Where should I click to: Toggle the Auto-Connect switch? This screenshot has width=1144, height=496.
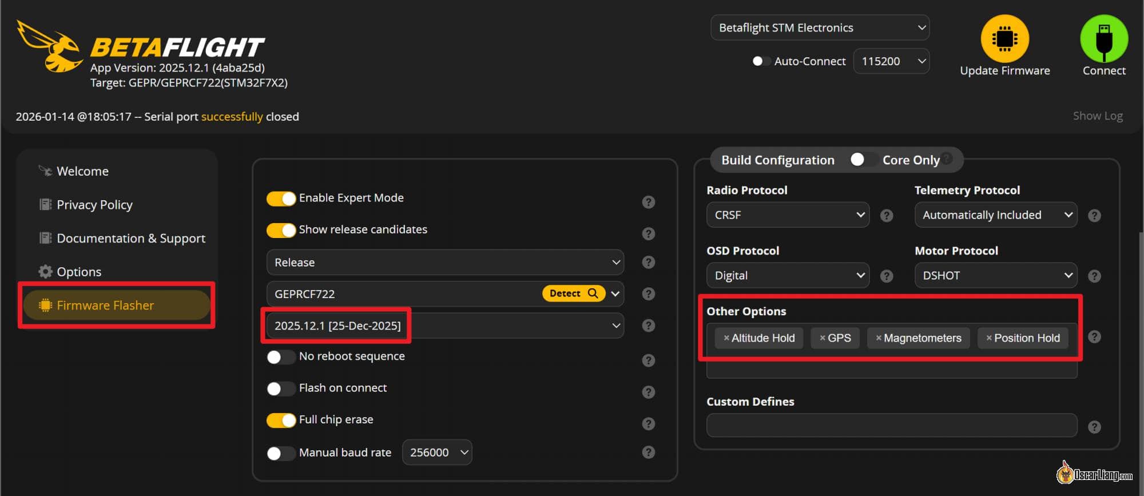coord(761,61)
